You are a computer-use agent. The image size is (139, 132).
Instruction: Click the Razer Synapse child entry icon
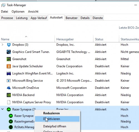(x=11, y=116)
